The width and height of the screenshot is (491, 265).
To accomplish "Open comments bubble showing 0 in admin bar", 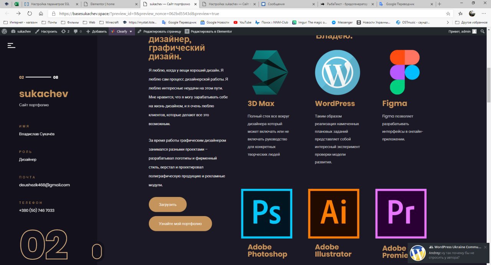I will pos(77,31).
